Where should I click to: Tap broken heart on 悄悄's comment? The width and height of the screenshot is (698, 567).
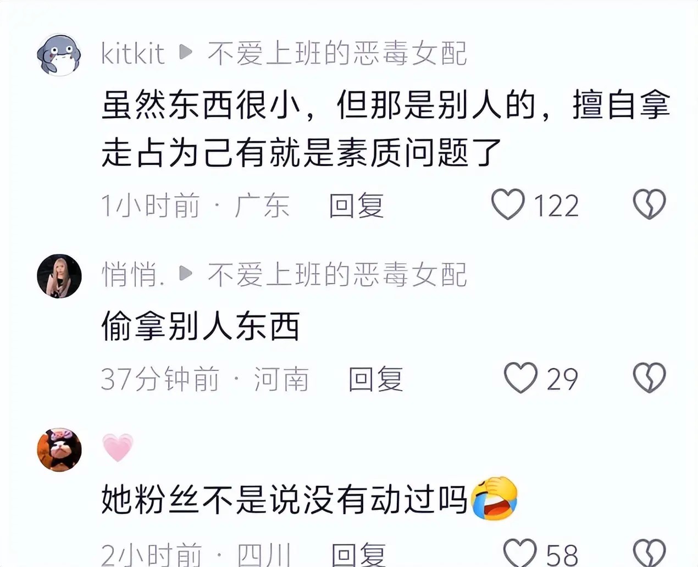pos(649,378)
